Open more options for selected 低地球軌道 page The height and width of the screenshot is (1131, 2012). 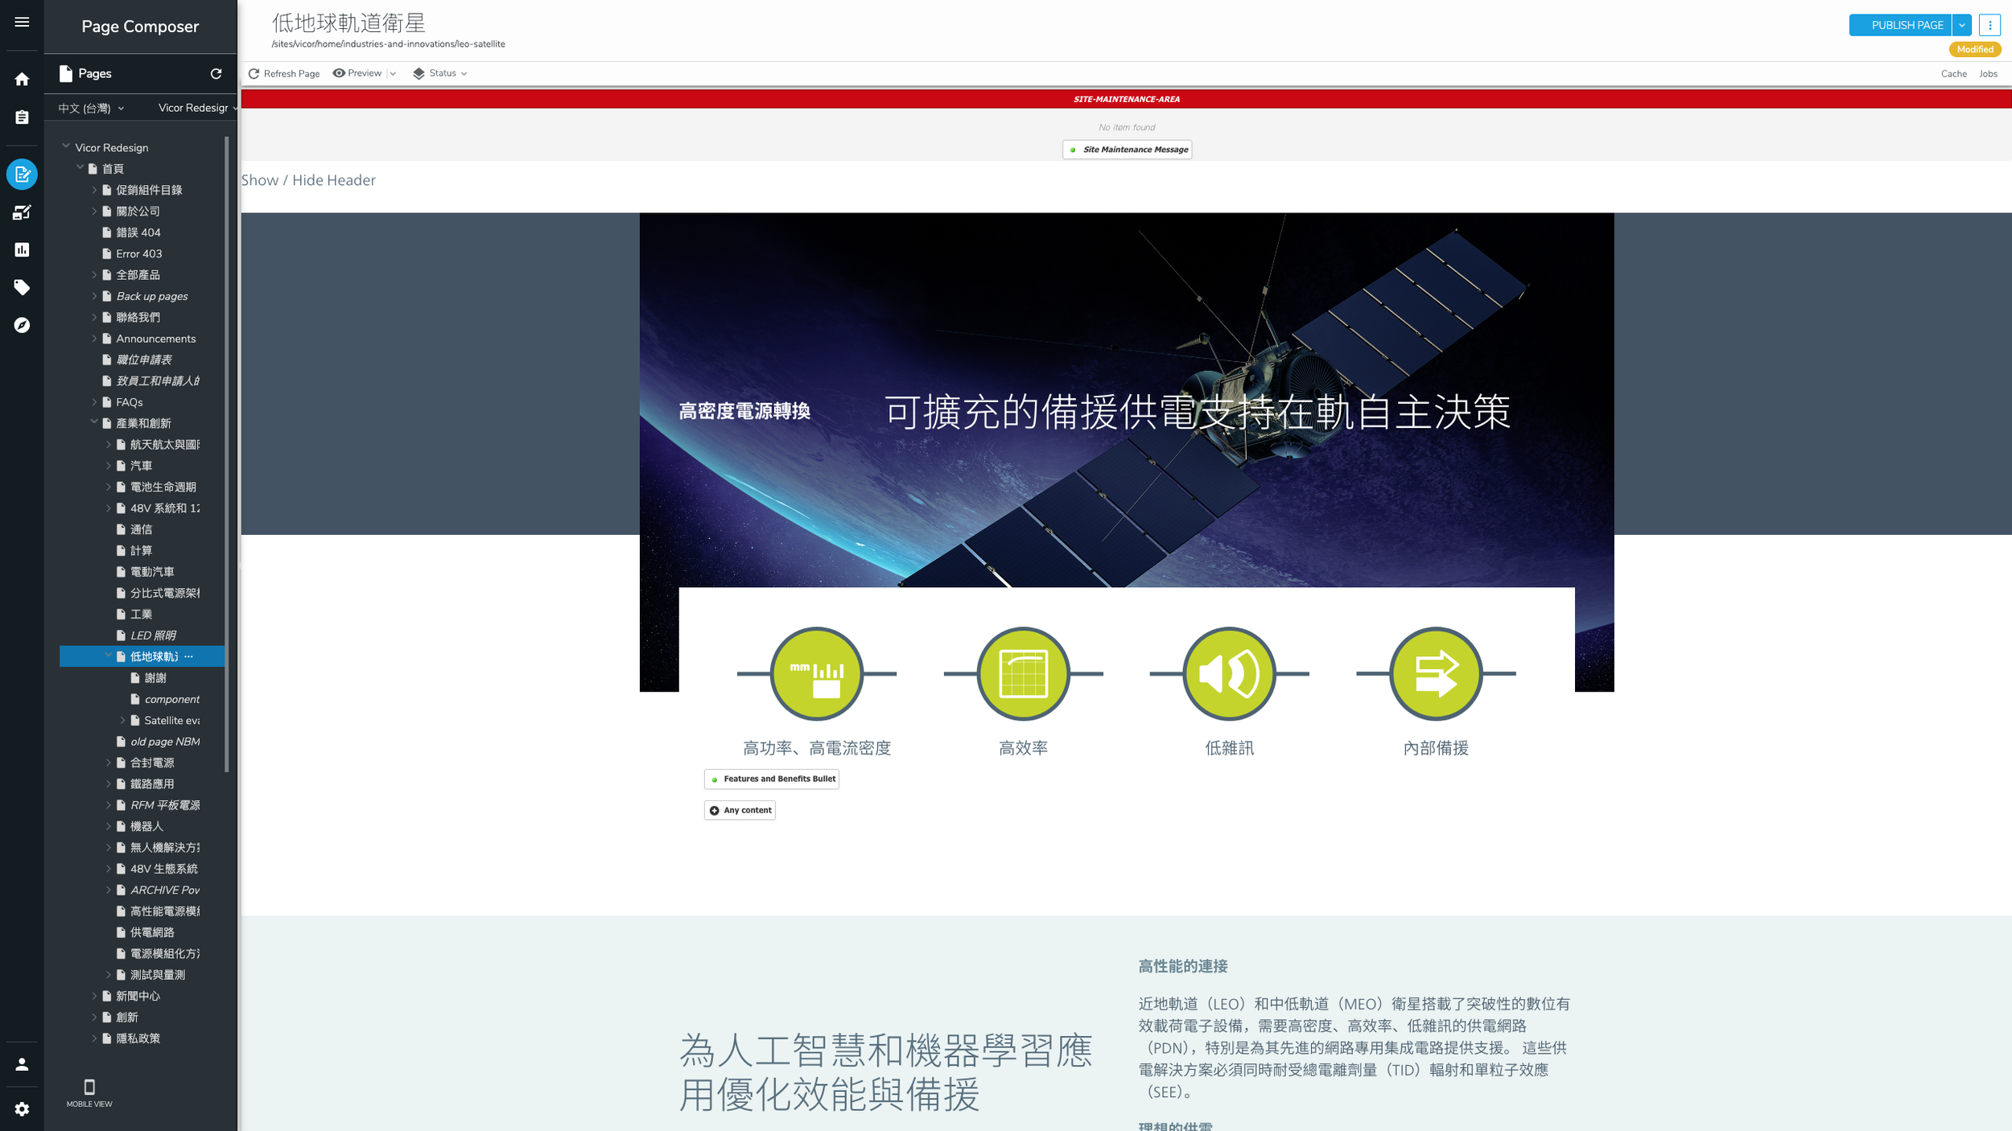188,656
